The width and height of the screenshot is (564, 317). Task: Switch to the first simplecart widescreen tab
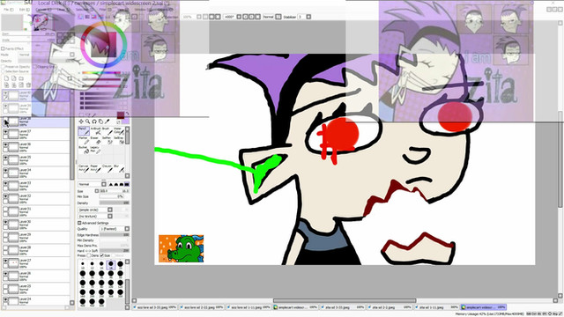click(295, 307)
